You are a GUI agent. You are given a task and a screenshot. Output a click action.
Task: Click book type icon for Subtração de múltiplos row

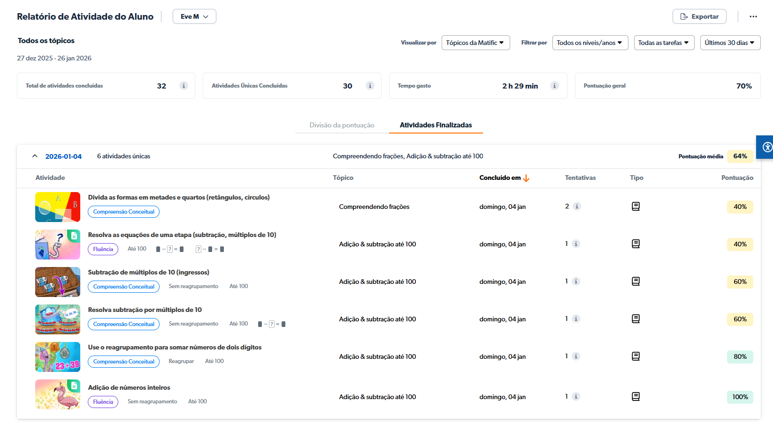[x=635, y=282]
